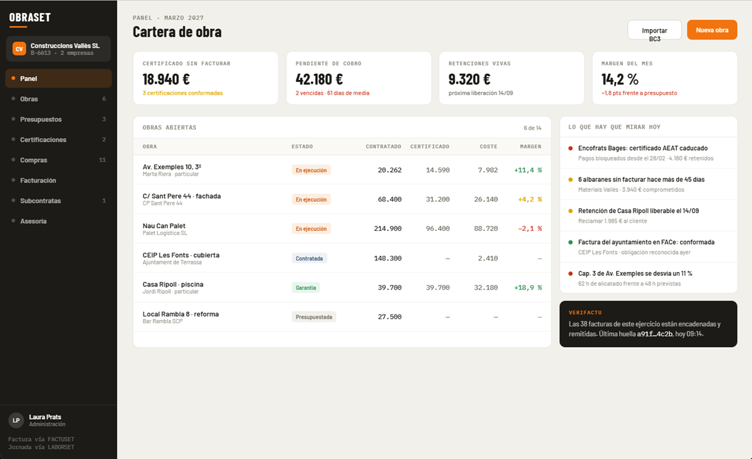Open Asesoría in the sidebar

58,221
